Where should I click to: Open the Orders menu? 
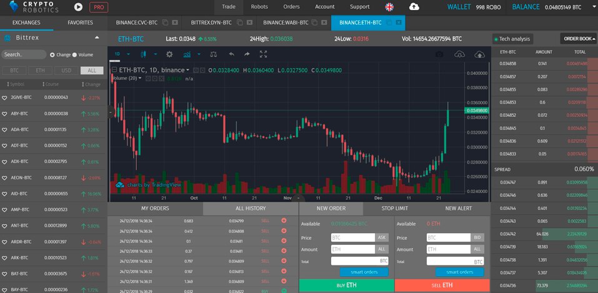pos(291,7)
